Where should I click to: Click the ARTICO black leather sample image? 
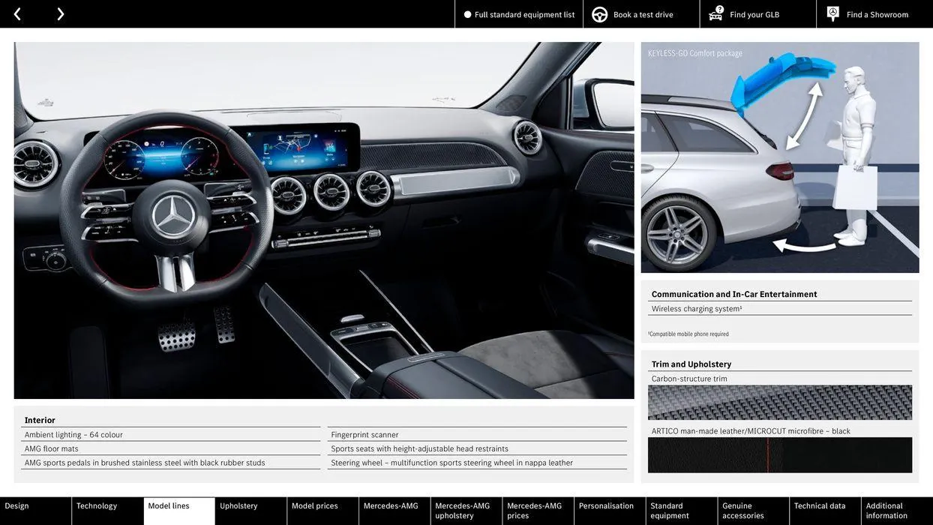(x=780, y=454)
